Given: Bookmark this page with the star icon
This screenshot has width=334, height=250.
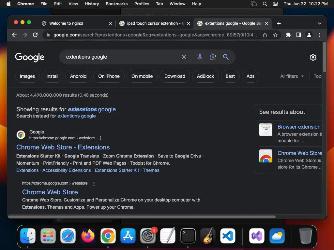Looking at the screenshot, I should point(275,35).
